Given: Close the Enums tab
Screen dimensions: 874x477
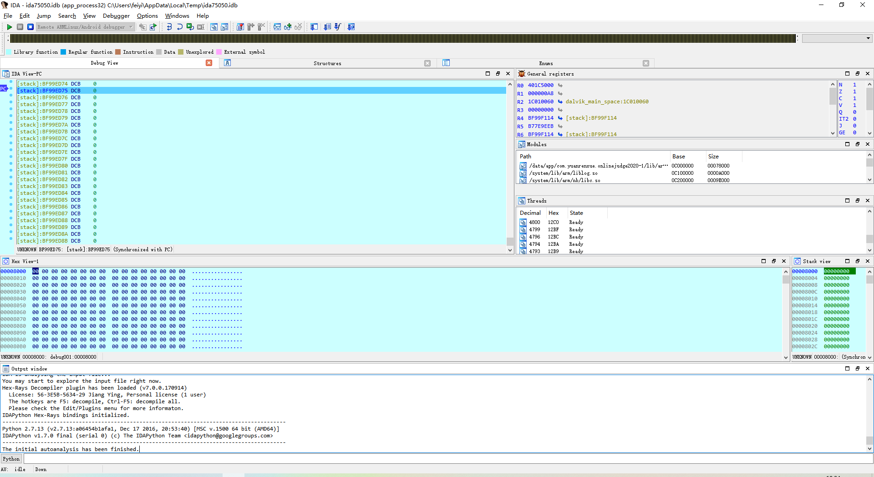Looking at the screenshot, I should pos(646,63).
